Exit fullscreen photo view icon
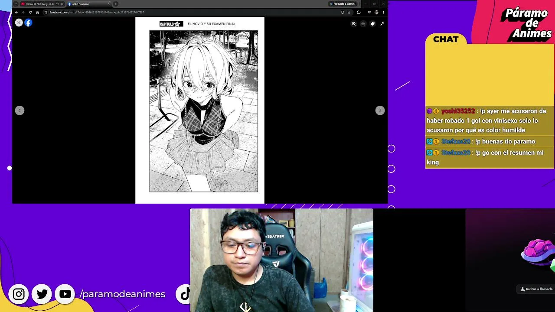The height and width of the screenshot is (312, 555). (x=382, y=24)
